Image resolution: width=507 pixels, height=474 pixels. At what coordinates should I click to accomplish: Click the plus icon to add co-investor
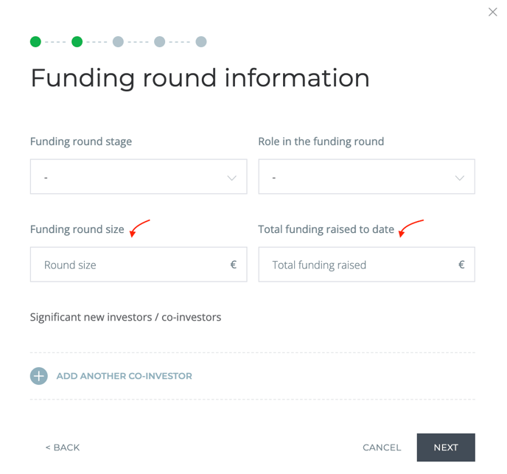coord(39,376)
